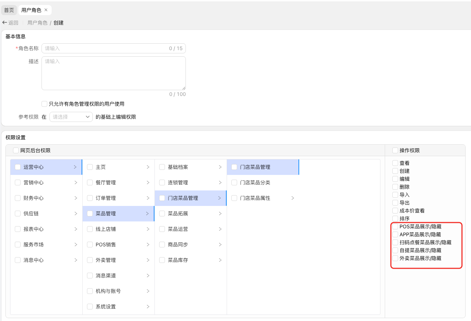Expand 连锁管理 with its arrow
The image size is (471, 321).
point(220,183)
